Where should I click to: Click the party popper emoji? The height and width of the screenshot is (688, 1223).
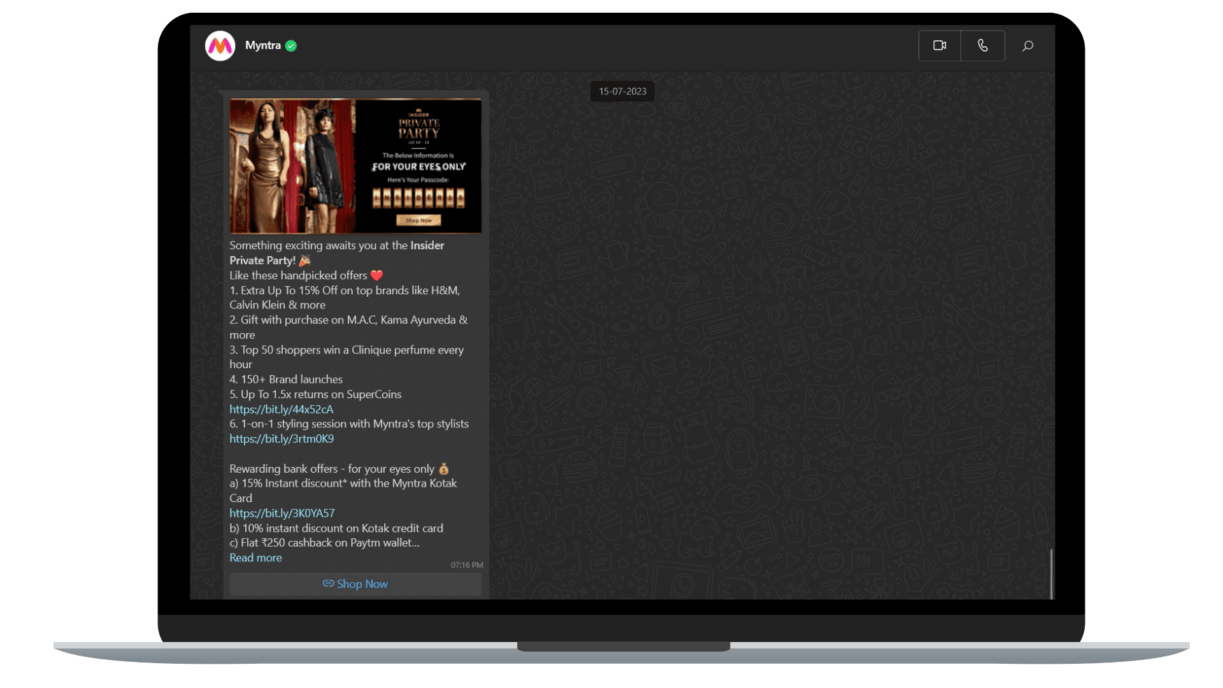(x=305, y=261)
